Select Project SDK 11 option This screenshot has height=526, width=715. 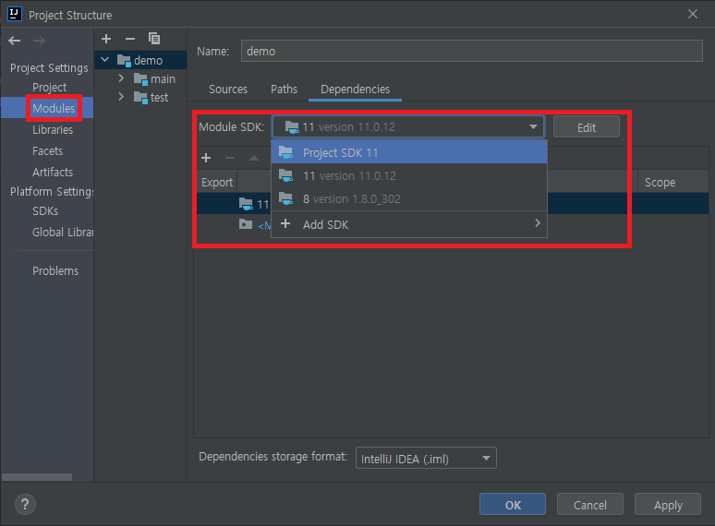(409, 152)
